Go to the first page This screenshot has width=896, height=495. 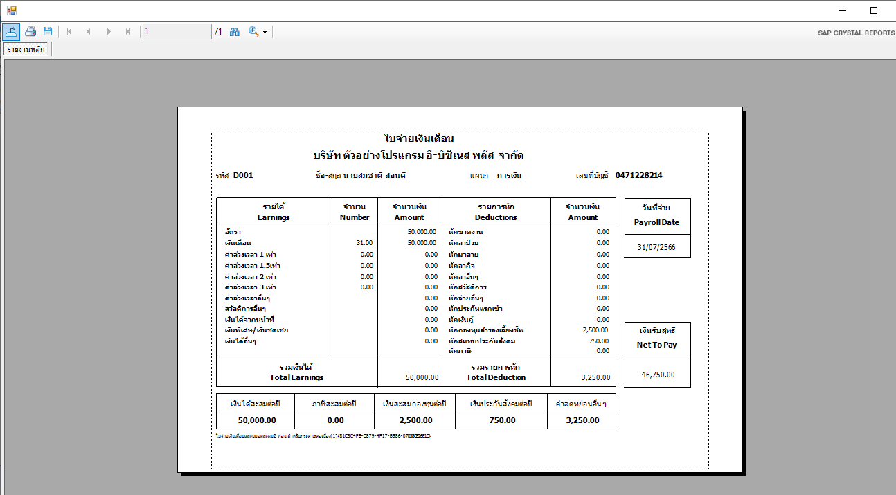[69, 31]
